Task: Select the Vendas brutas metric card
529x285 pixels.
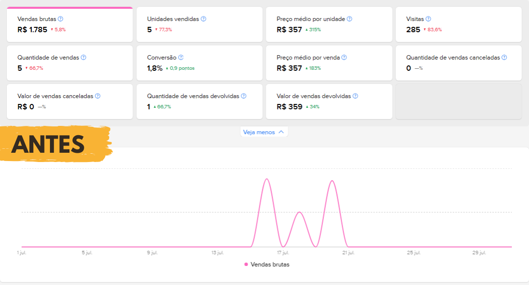Action: (69, 24)
